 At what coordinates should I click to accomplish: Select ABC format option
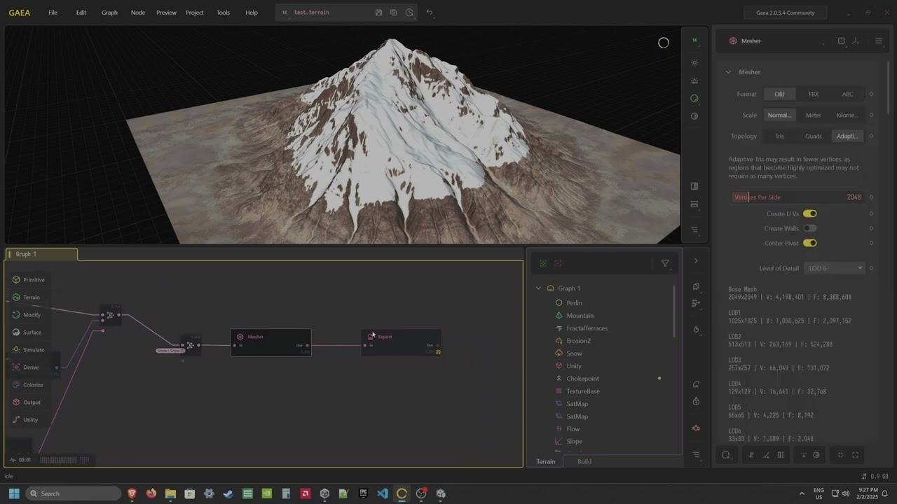847,94
